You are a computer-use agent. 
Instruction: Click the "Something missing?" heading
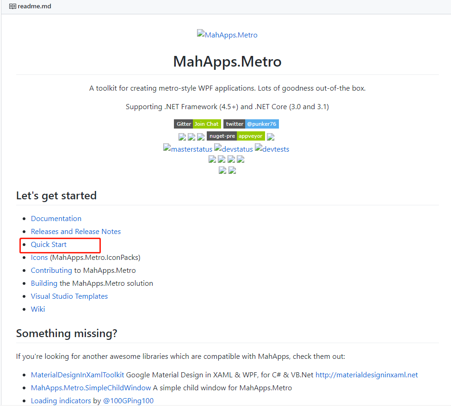pyautogui.click(x=67, y=333)
